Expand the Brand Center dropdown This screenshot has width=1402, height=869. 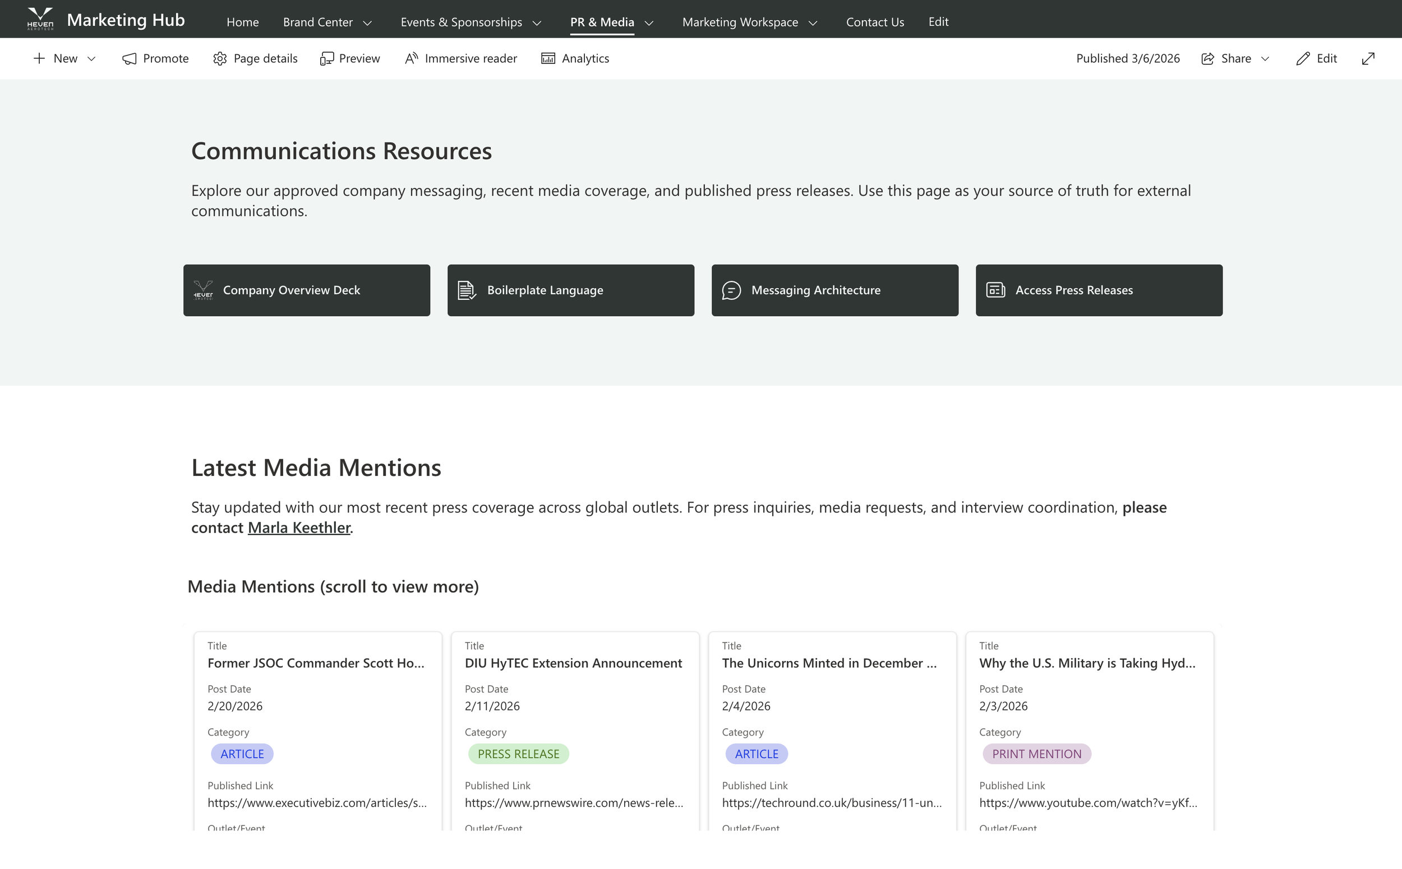(x=328, y=22)
